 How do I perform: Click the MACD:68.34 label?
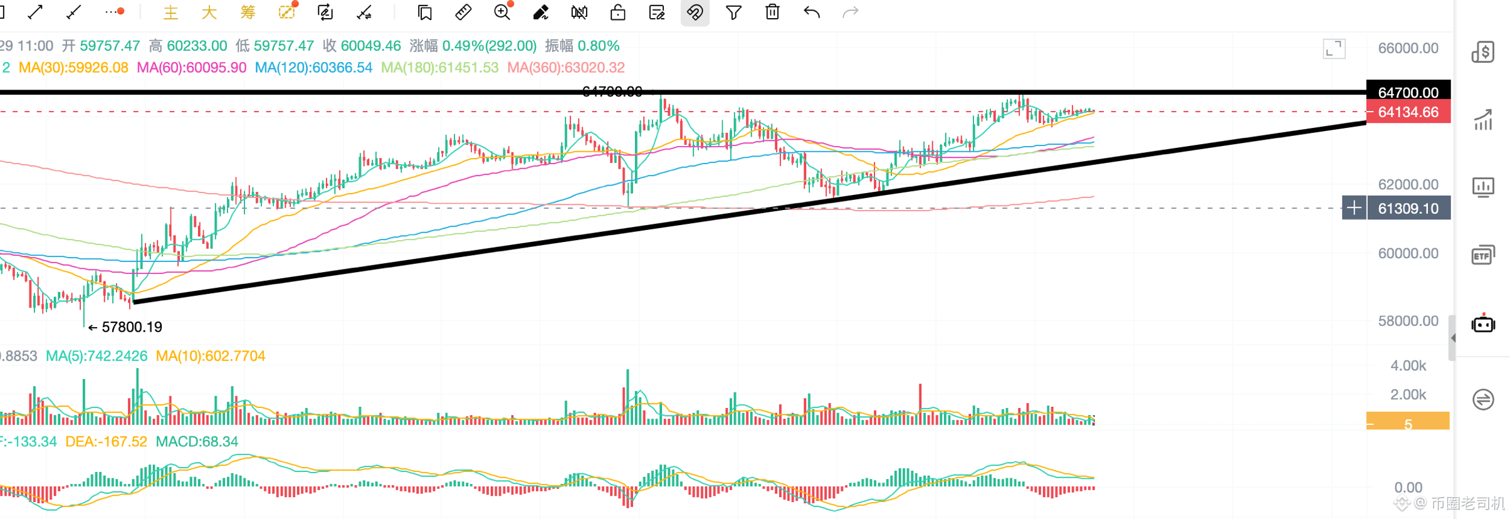[197, 442]
